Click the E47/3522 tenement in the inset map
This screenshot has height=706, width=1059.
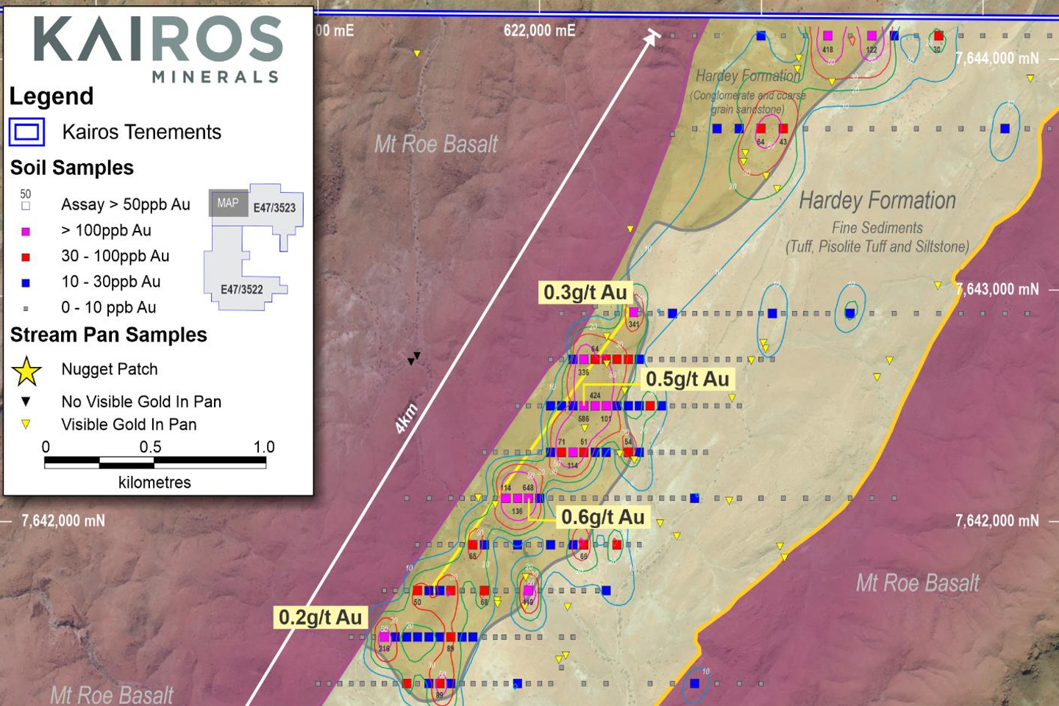click(241, 289)
